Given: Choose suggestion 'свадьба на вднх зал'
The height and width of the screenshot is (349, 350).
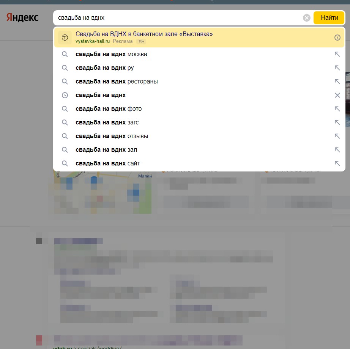Looking at the screenshot, I should click(199, 149).
